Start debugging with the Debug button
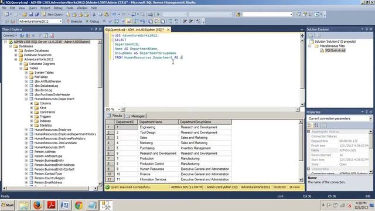 click(93, 21)
